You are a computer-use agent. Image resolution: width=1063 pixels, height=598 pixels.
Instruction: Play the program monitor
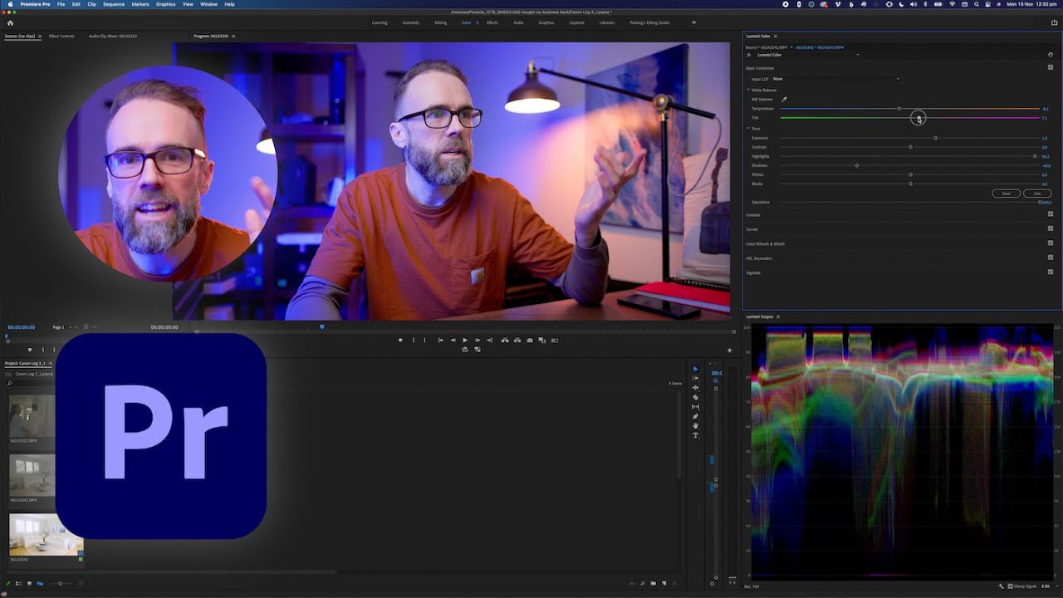[465, 340]
